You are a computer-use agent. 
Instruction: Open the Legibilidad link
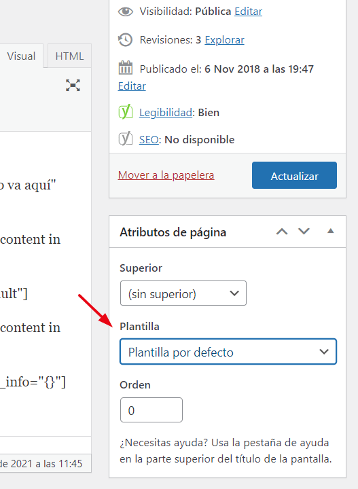coord(166,113)
